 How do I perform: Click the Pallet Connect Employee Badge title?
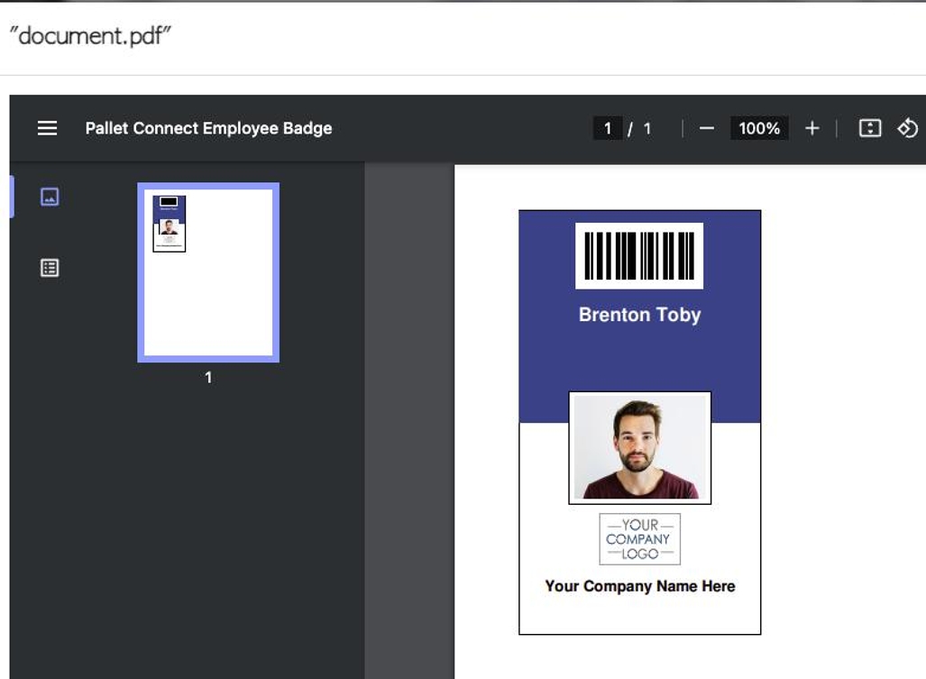(x=208, y=128)
